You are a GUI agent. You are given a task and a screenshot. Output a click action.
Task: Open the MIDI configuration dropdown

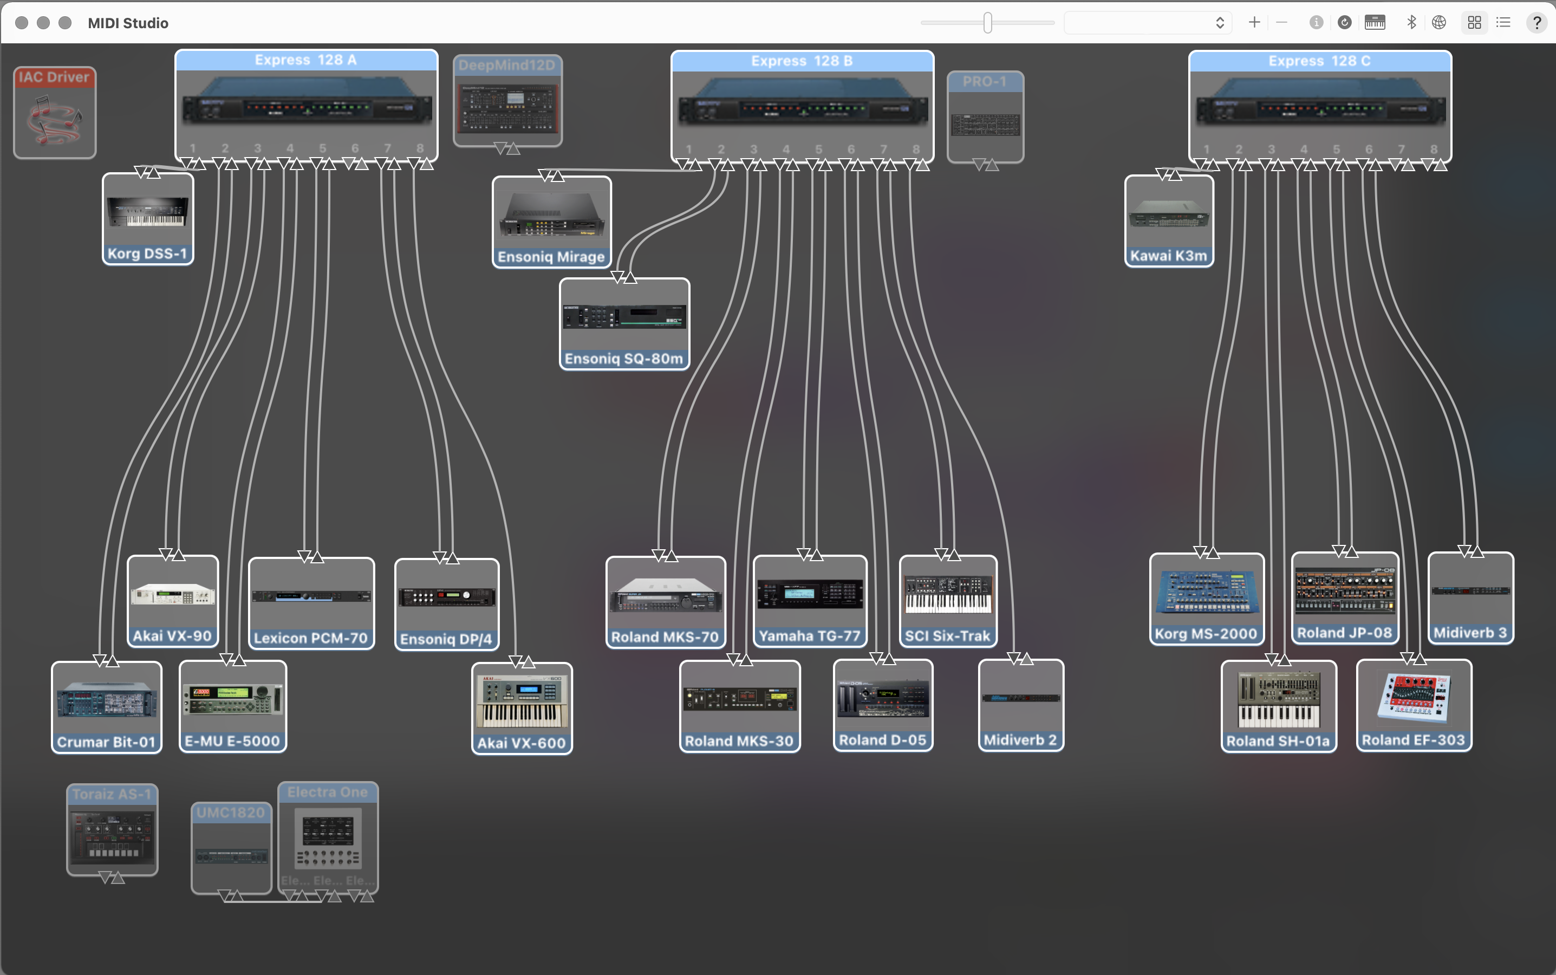click(1147, 23)
